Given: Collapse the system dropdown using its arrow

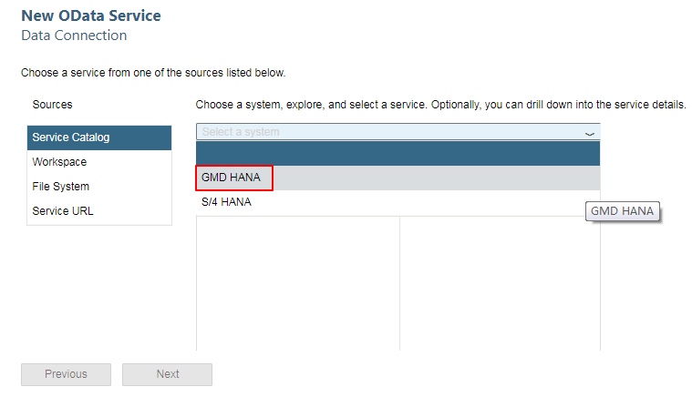Looking at the screenshot, I should [x=590, y=133].
